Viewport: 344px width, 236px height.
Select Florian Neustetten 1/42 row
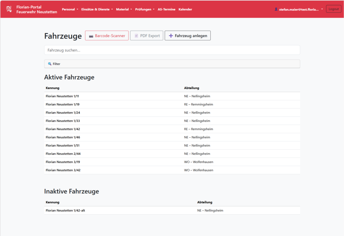62,129
